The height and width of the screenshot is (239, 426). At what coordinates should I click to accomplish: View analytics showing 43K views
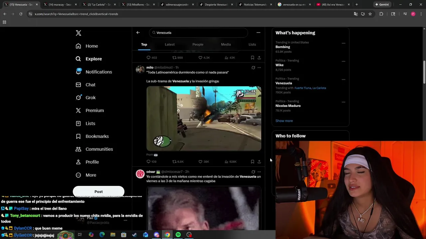[230, 57]
